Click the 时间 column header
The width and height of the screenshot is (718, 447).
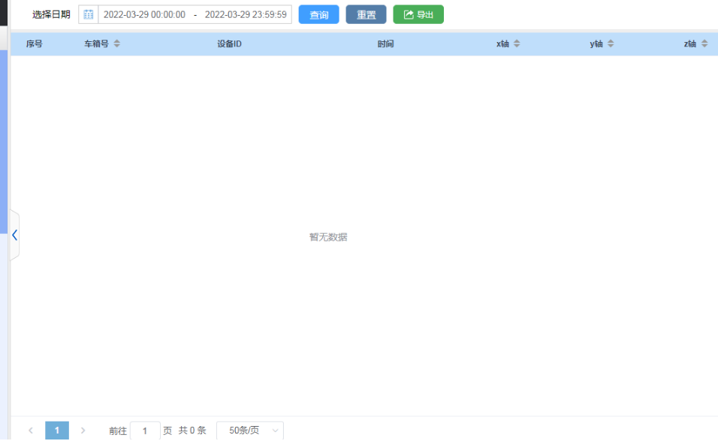385,44
